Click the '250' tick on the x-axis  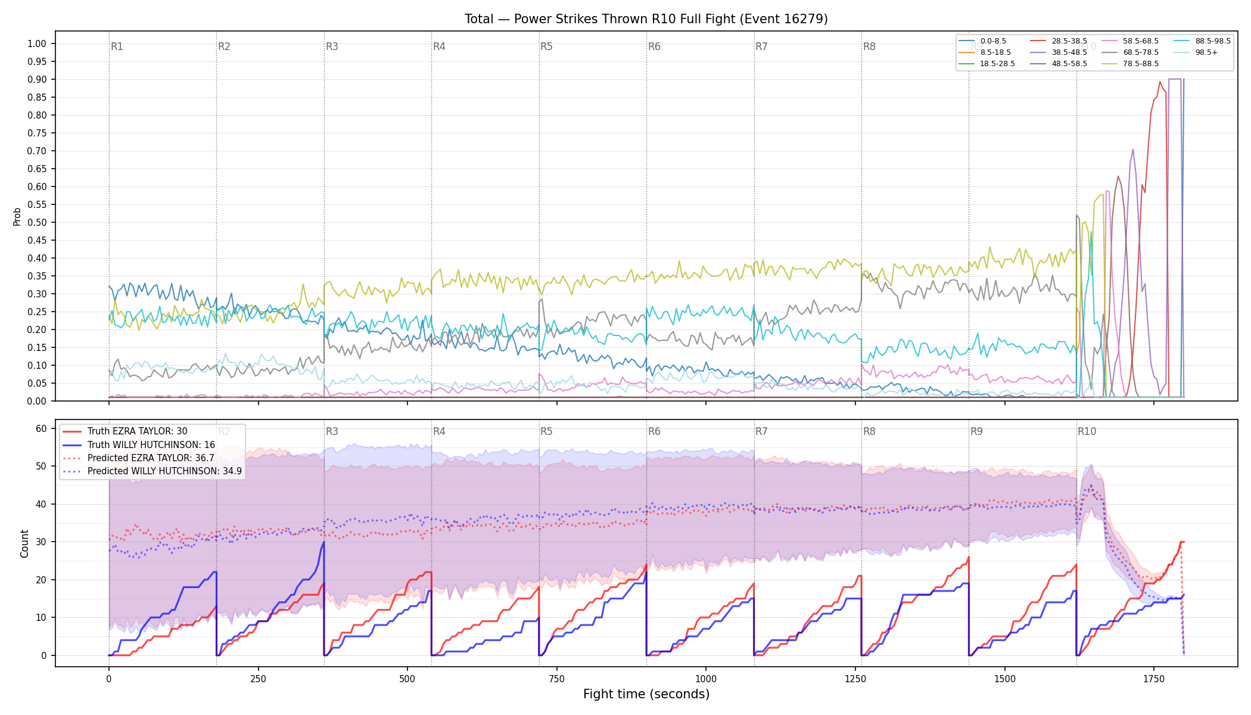(258, 679)
